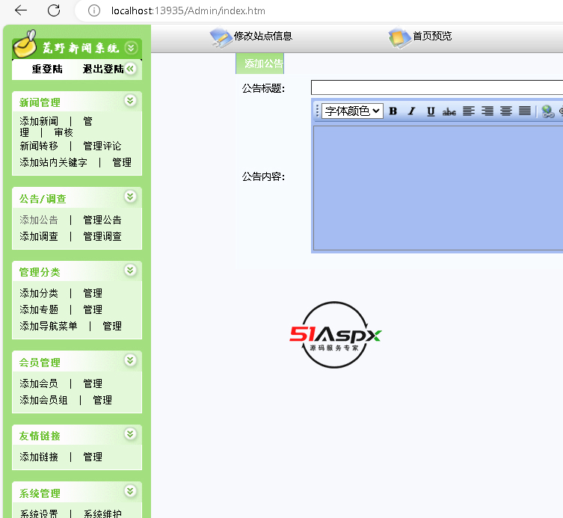This screenshot has width=563, height=518.
Task: Insert a hyperlink with the globe-chain icon
Action: pos(547,111)
